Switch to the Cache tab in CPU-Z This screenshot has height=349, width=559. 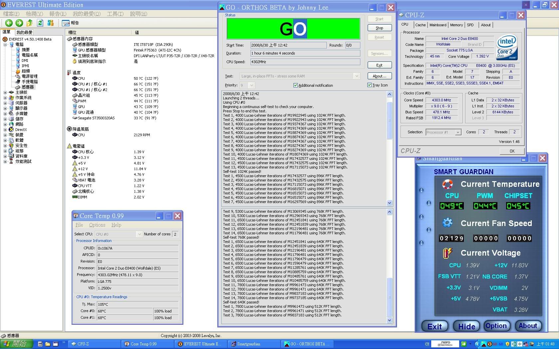click(x=420, y=25)
